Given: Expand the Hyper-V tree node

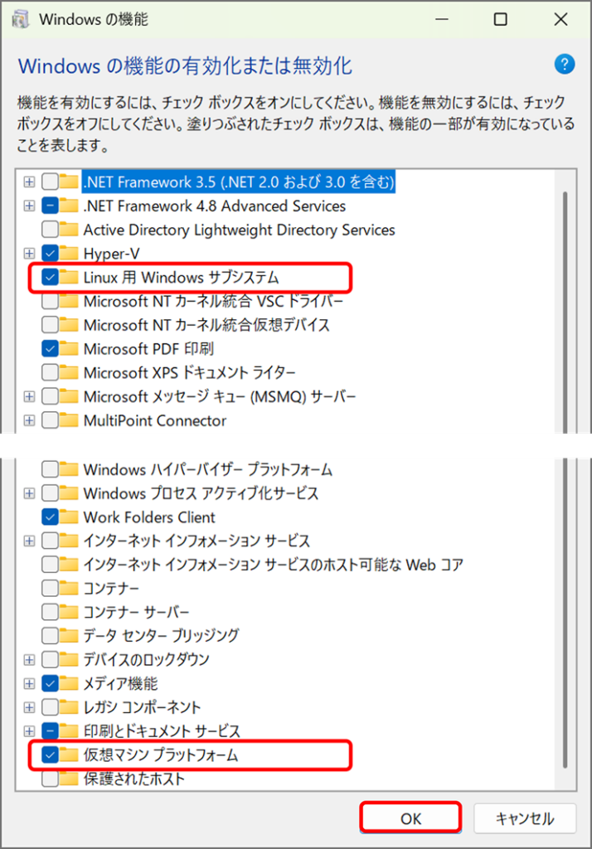Looking at the screenshot, I should click(30, 253).
